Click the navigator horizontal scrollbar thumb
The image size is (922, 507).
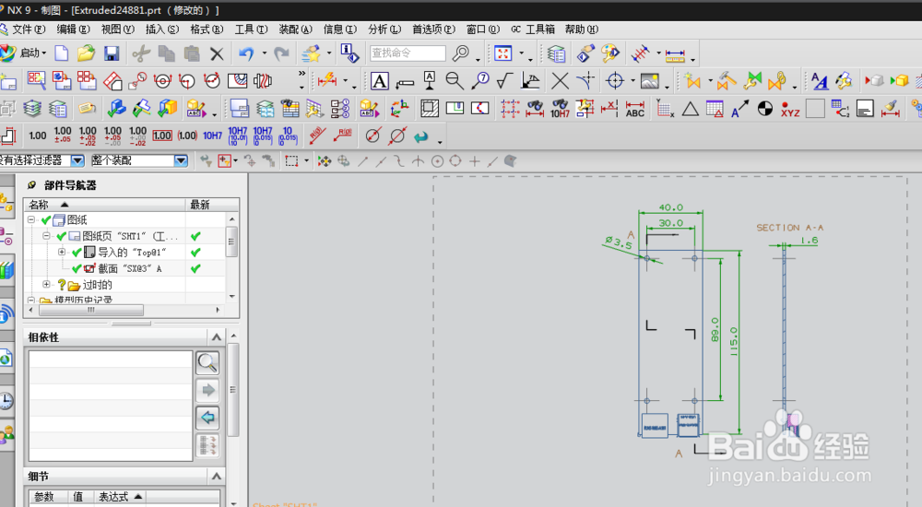click(91, 310)
